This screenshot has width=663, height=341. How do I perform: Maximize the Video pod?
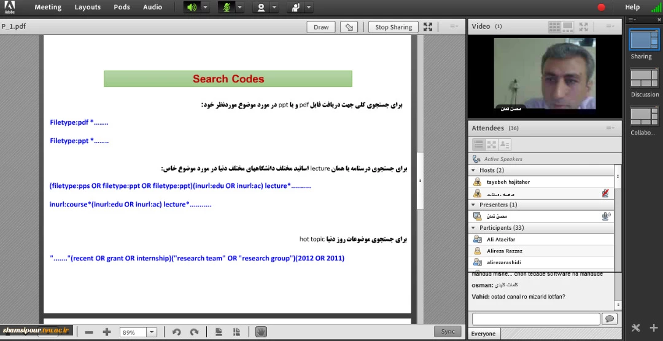(x=584, y=26)
